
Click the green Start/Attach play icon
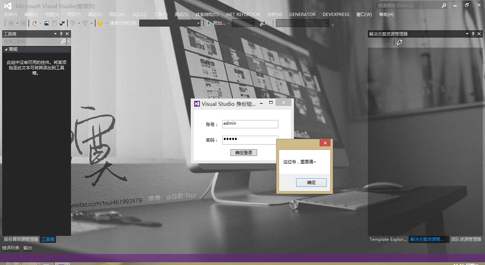point(209,23)
